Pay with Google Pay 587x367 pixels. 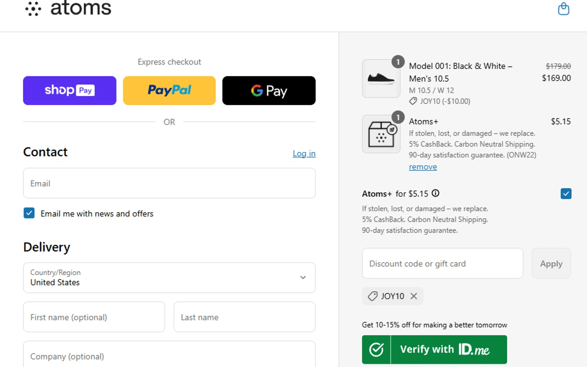(x=269, y=90)
